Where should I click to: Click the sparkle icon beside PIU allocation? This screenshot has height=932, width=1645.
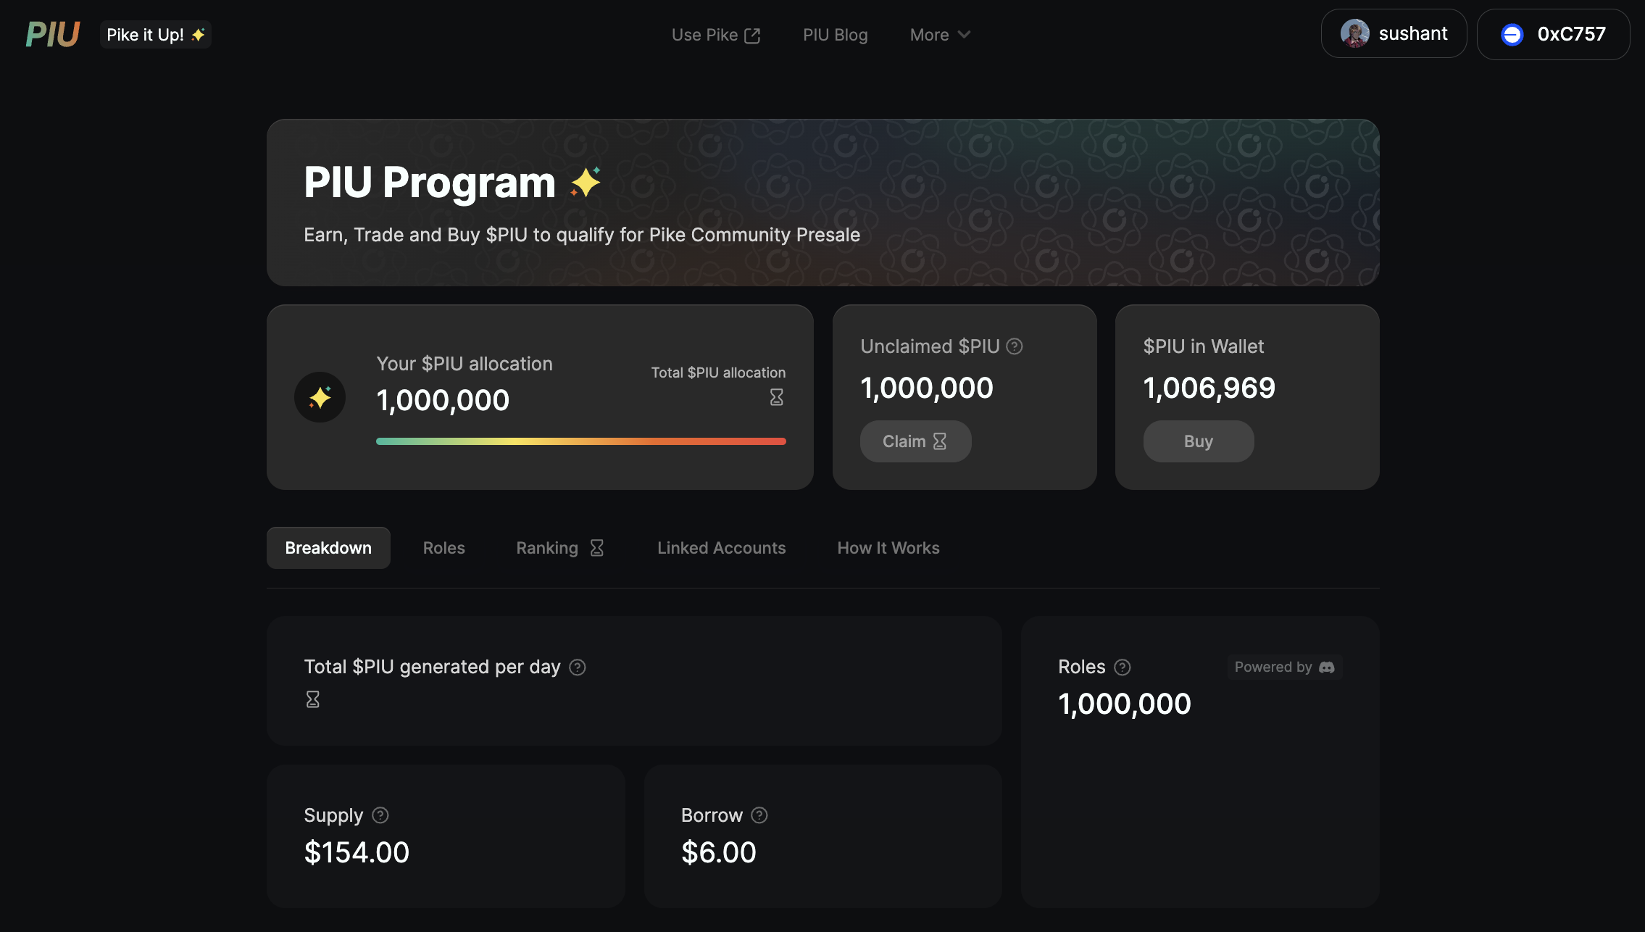[x=320, y=397]
